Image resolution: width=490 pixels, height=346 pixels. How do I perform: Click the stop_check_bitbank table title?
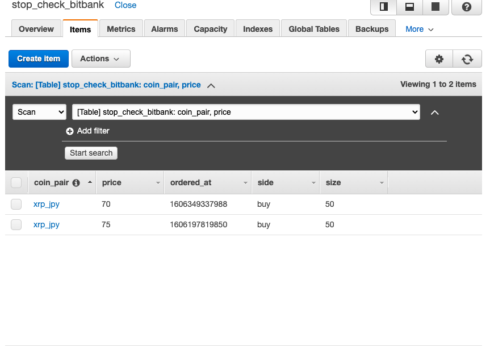pyautogui.click(x=58, y=5)
